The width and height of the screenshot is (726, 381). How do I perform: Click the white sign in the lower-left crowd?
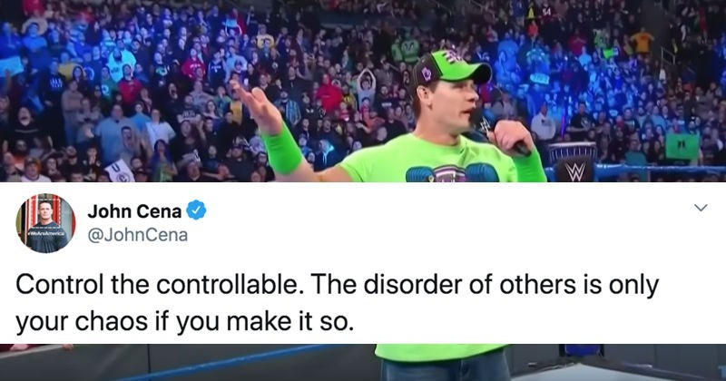tap(120, 171)
